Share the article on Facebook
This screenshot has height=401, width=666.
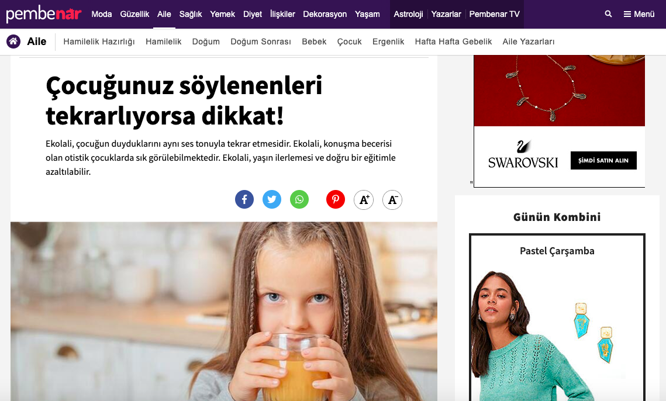pyautogui.click(x=244, y=199)
